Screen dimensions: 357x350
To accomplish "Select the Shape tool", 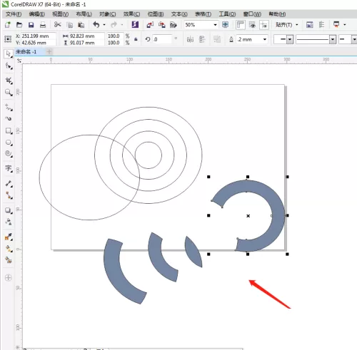I will point(9,66).
